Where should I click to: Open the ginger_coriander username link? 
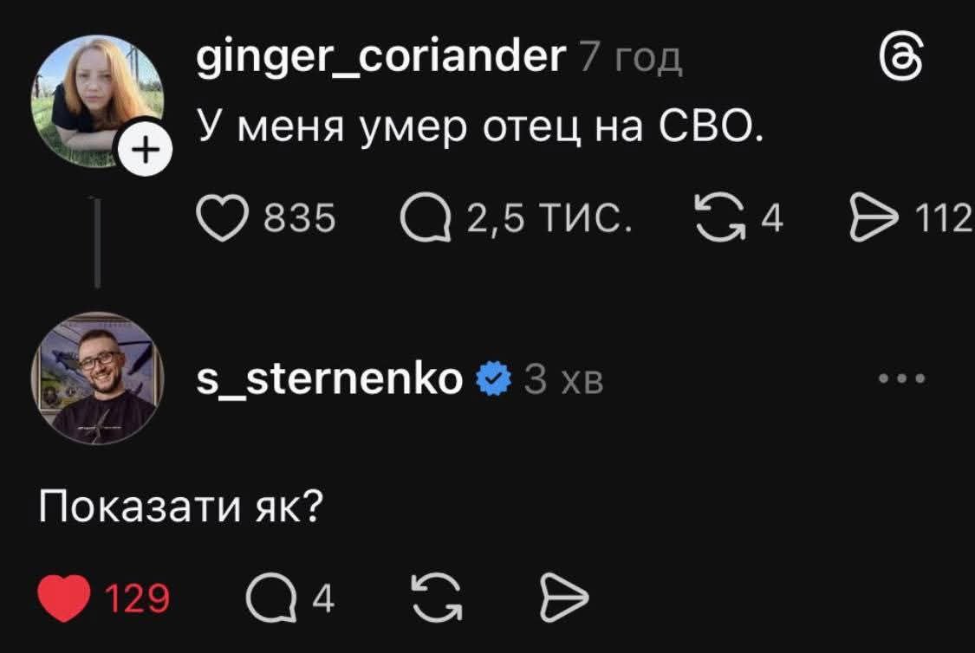coord(380,58)
